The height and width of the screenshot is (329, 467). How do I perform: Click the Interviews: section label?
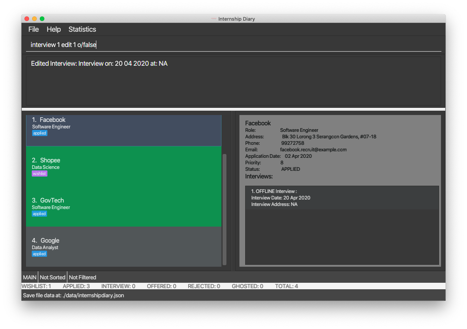(259, 177)
